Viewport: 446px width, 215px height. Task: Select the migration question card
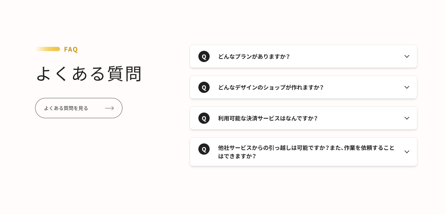coord(303,152)
